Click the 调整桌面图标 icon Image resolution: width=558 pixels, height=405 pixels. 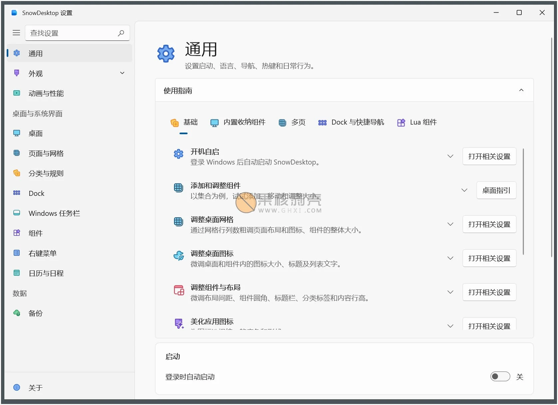[x=179, y=255]
